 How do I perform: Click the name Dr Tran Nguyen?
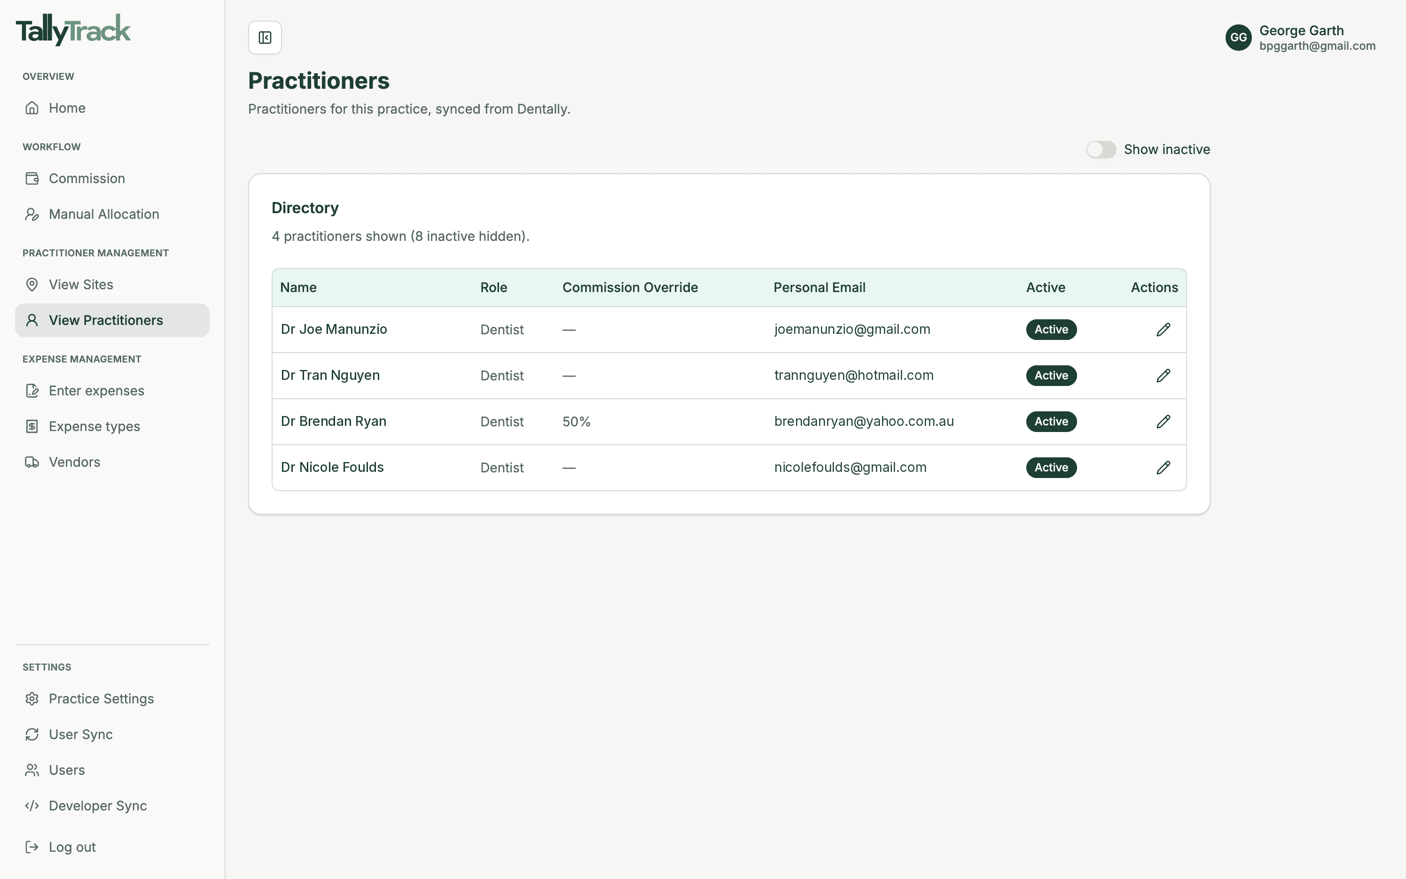(330, 376)
